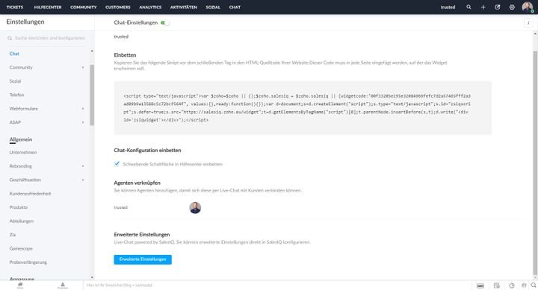Screen dimensions: 538x290
Task: Click the Erweiterte Einstellungen button
Action: point(143,259)
